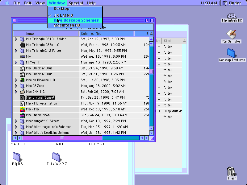
Task: Click the horizontal scrollbar thumb
Action: tap(62, 138)
